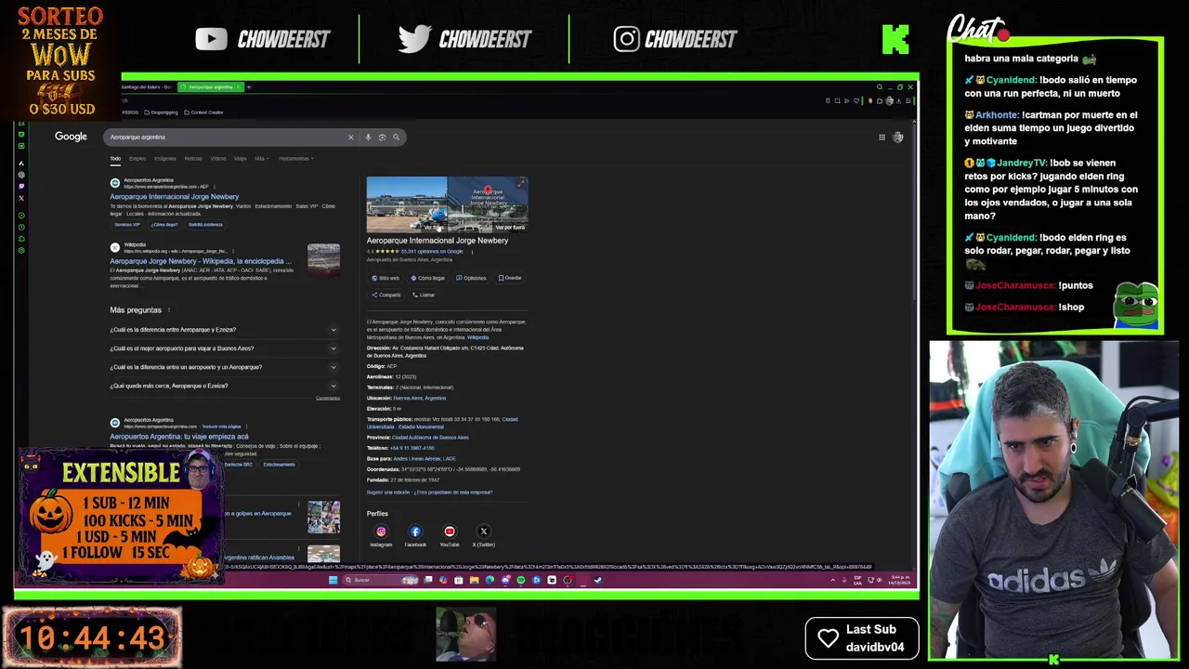Screen dimensions: 1189x669
Task: Open the Más dropdown in search filters
Action: point(262,159)
